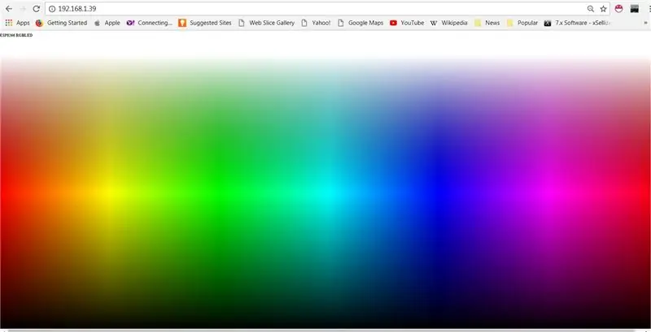651x332 pixels.
Task: Show hidden bookmarks with the overflow chevron
Action: pyautogui.click(x=645, y=23)
